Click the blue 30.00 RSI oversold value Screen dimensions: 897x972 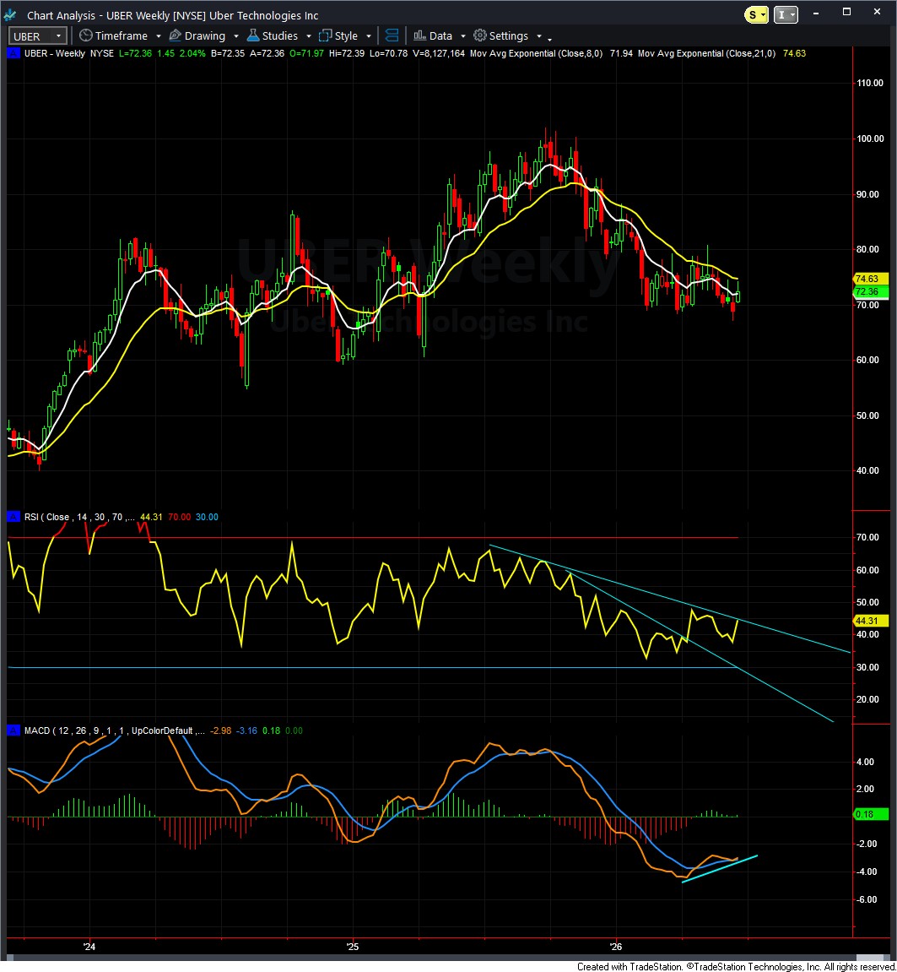tap(207, 517)
